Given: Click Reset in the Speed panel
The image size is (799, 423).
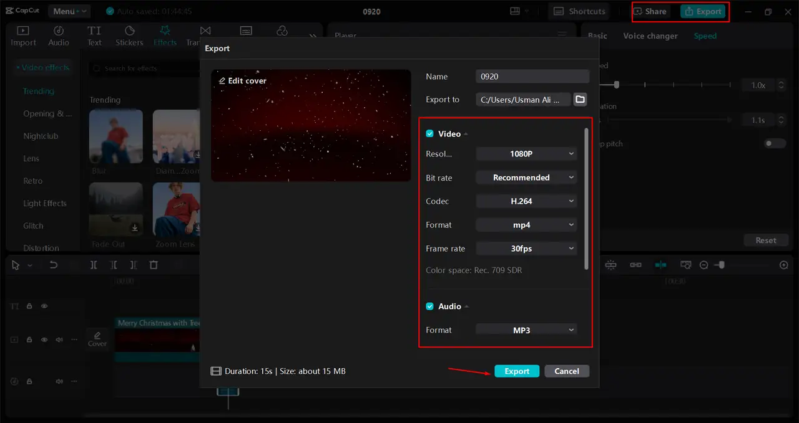Looking at the screenshot, I should 766,240.
